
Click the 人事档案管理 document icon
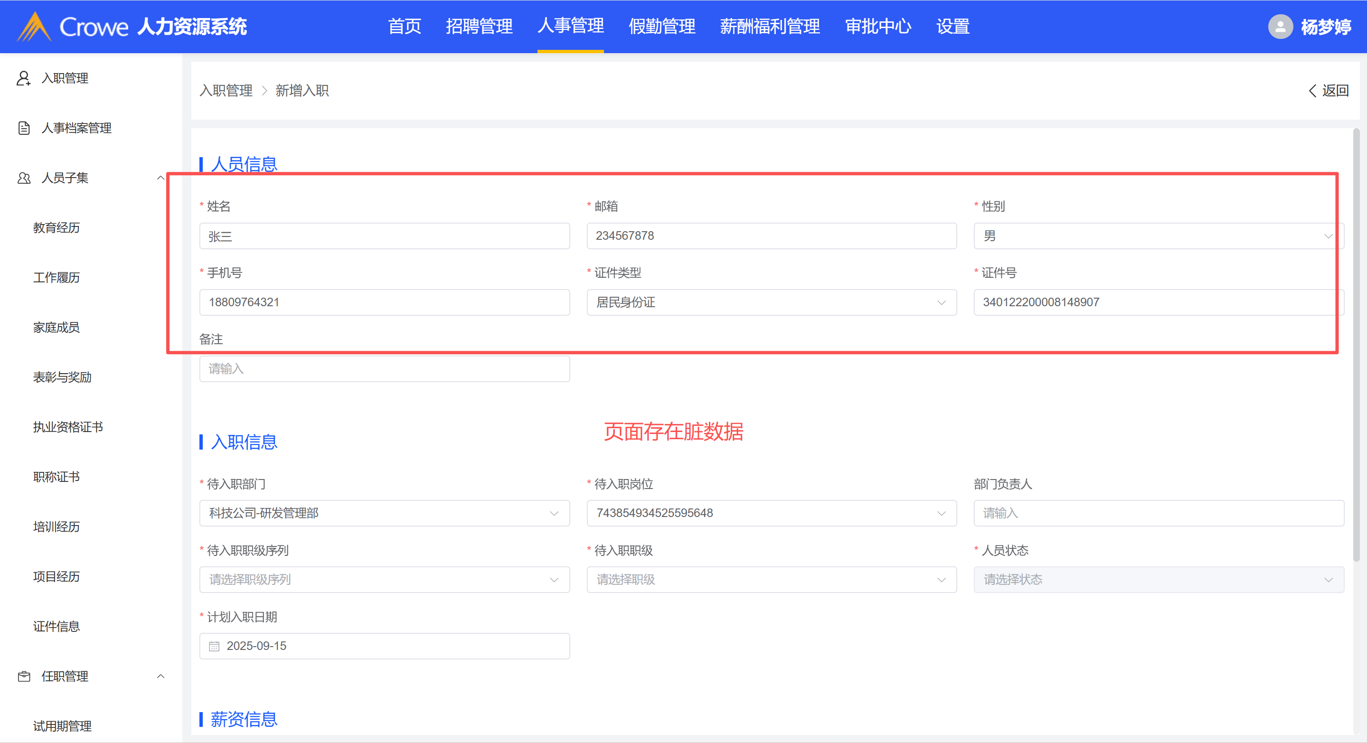(23, 128)
